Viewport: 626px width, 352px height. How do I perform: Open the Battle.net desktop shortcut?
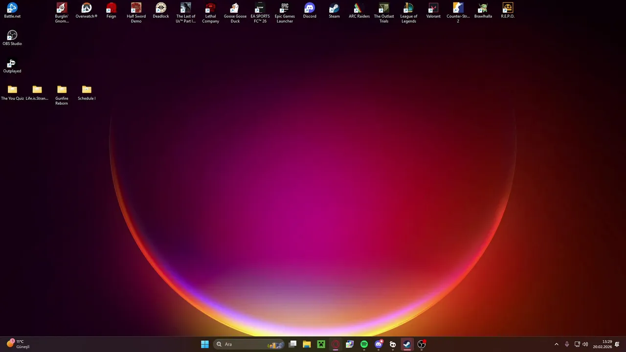click(x=12, y=11)
